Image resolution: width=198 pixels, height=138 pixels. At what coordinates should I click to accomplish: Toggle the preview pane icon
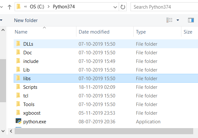191,20
